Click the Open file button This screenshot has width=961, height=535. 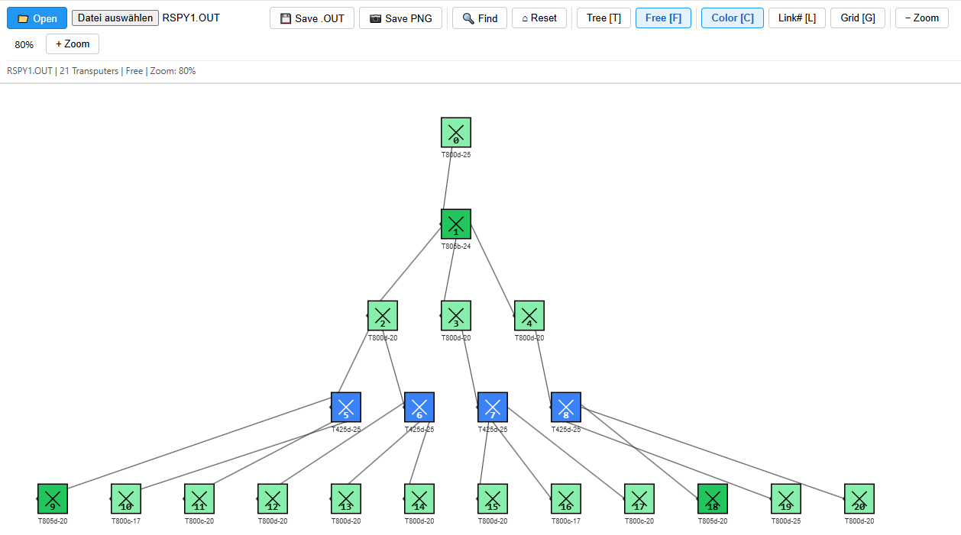(x=37, y=18)
